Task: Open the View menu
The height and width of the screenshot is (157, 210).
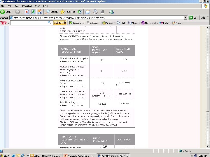Action: (x=17, y=6)
